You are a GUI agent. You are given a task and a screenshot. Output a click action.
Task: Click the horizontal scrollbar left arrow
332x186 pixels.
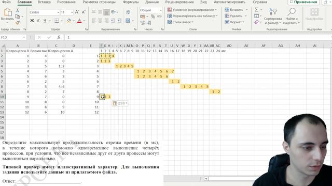point(206,179)
